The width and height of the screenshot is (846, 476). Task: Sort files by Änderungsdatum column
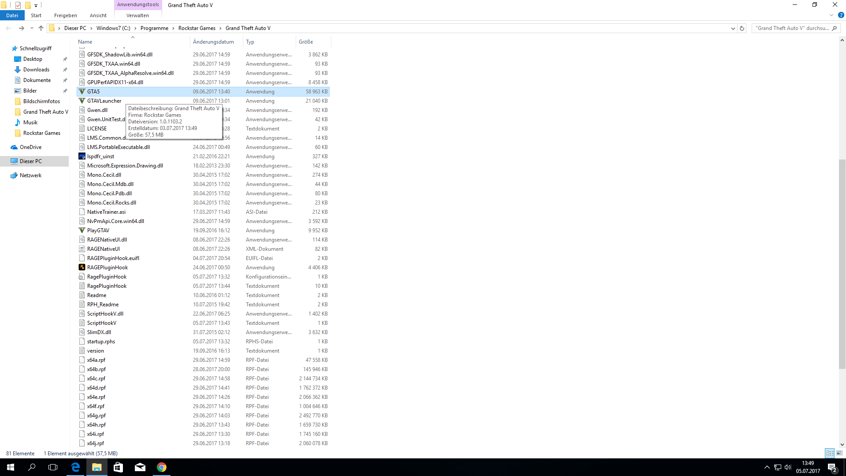(213, 42)
